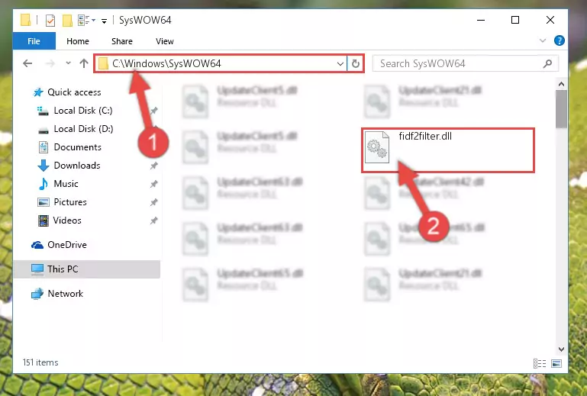Click the Properties icon in quick access toolbar

pyautogui.click(x=50, y=20)
